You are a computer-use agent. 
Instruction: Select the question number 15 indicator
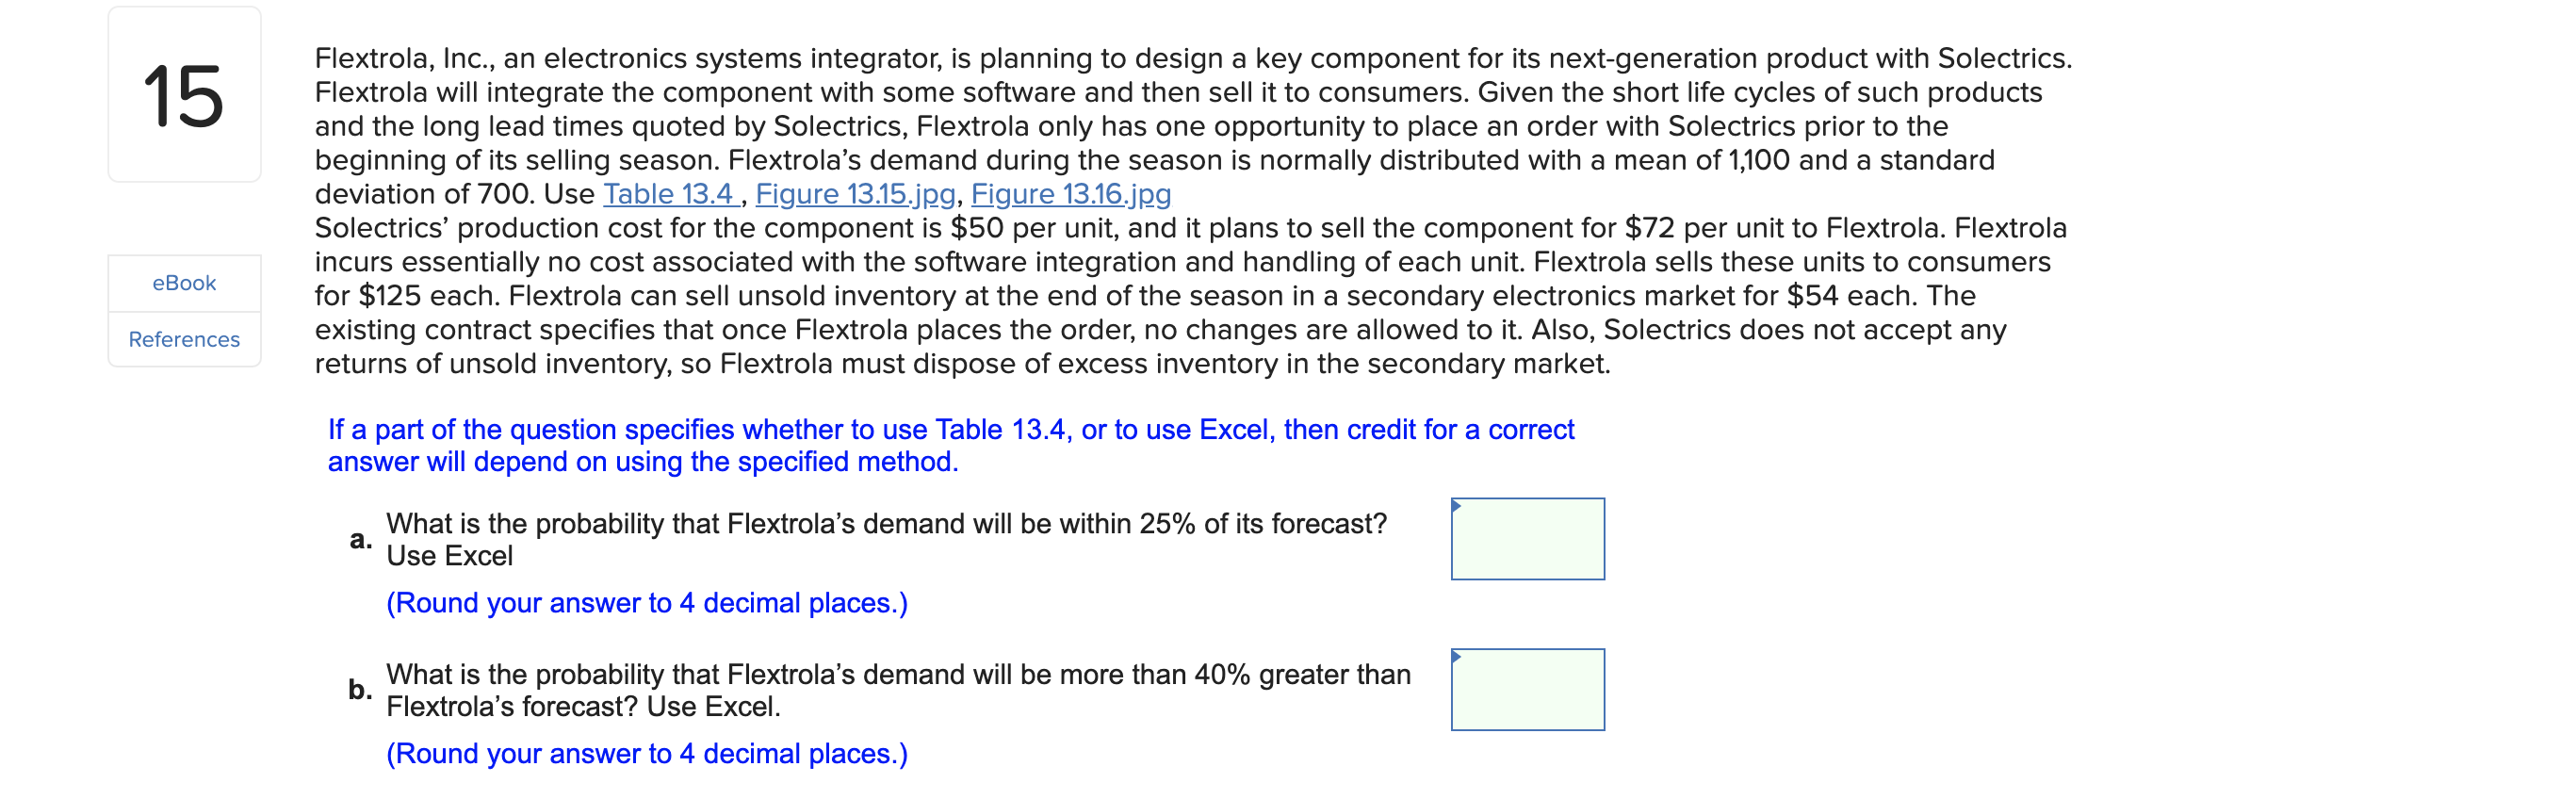pos(184,97)
